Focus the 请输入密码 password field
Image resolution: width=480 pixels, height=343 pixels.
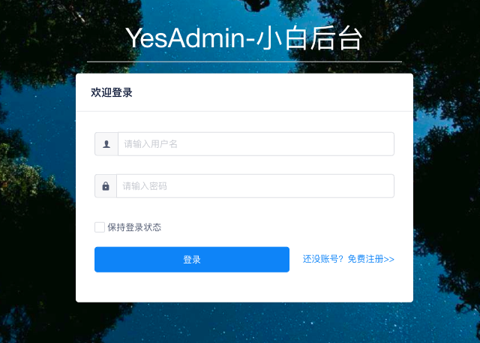(255, 186)
